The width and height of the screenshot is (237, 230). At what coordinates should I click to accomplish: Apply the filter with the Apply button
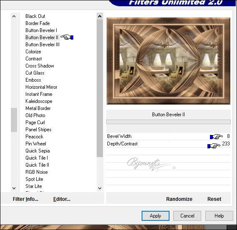click(155, 216)
